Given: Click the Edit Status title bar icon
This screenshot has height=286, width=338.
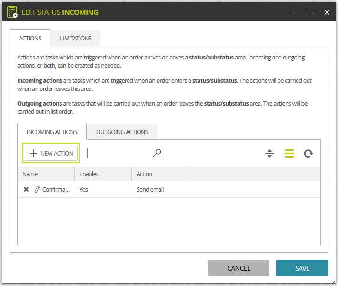Looking at the screenshot, I should tap(12, 12).
